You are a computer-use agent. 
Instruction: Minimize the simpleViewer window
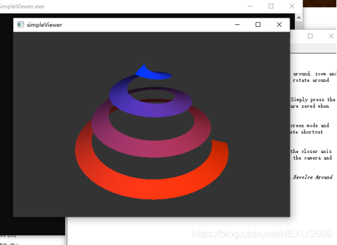point(237,24)
